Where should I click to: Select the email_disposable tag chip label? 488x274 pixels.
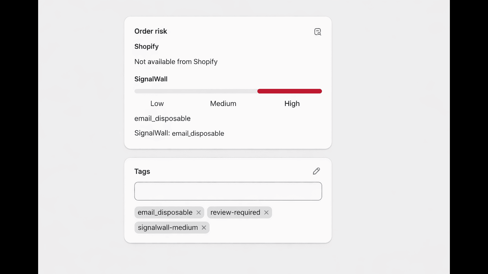pos(165,213)
